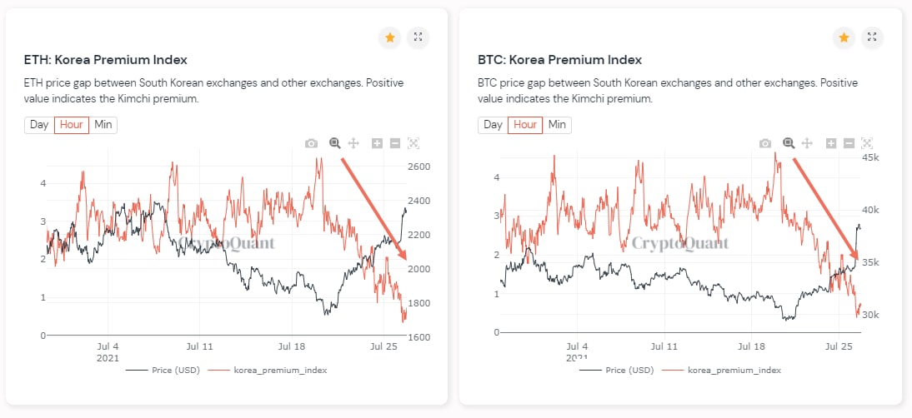This screenshot has width=912, height=418.
Task: Switch BTC chart to Day interval
Action: pyautogui.click(x=493, y=125)
